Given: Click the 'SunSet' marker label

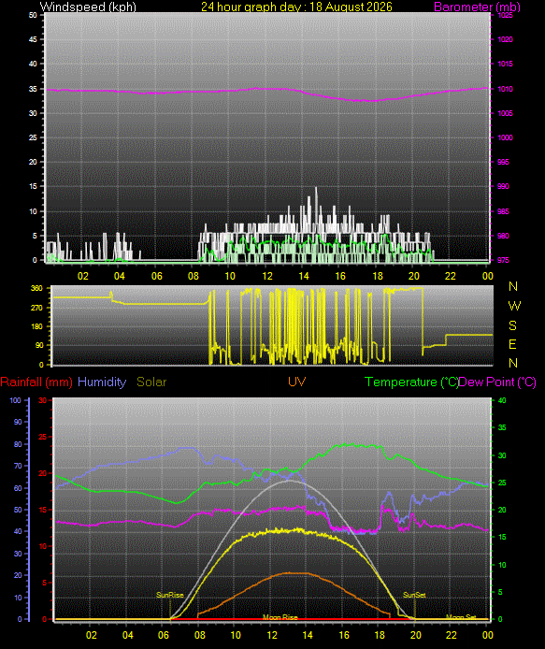Looking at the screenshot, I should pyautogui.click(x=414, y=595).
